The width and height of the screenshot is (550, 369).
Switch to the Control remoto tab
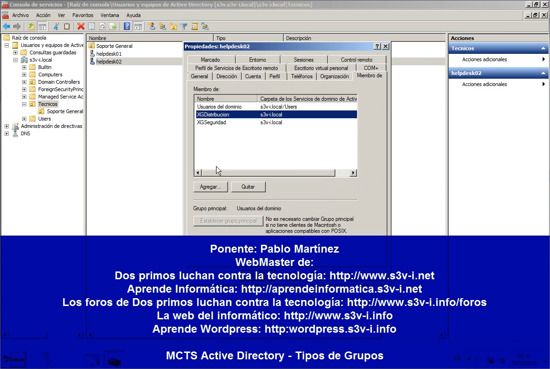point(357,60)
